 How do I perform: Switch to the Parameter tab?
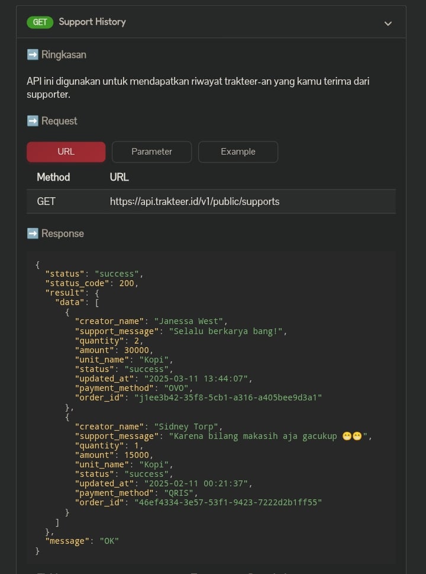click(x=151, y=152)
